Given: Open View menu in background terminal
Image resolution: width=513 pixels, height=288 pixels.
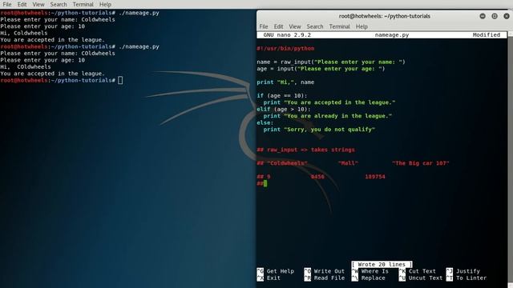Looking at the screenshot, I should [x=38, y=4].
